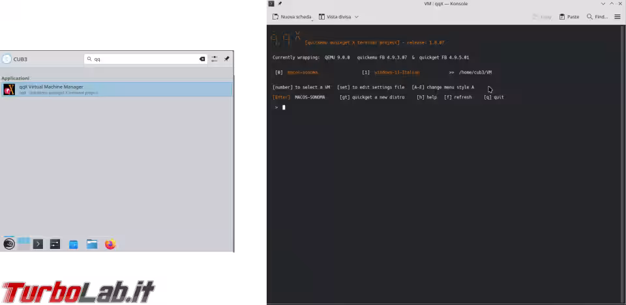Click the /home/cub3/VM path text
Image resolution: width=626 pixels, height=305 pixels.
[x=475, y=72]
